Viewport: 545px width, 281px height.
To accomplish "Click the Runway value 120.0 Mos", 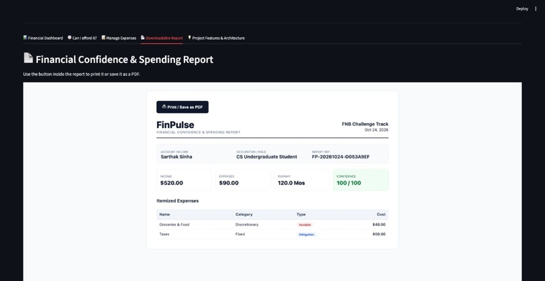I will tap(291, 183).
